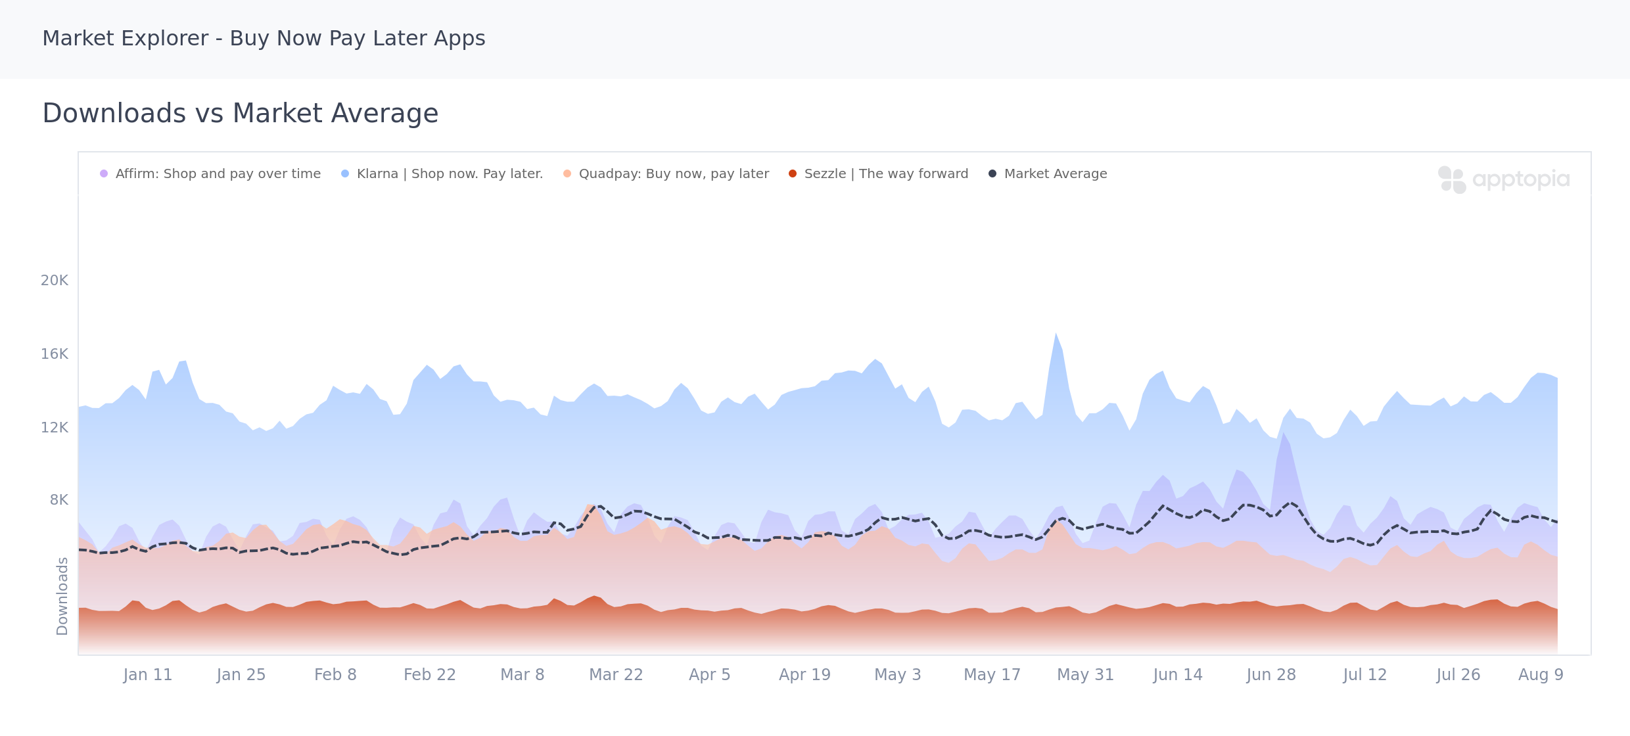1630x736 pixels.
Task: Click the purple Affirm legend dot
Action: point(104,173)
